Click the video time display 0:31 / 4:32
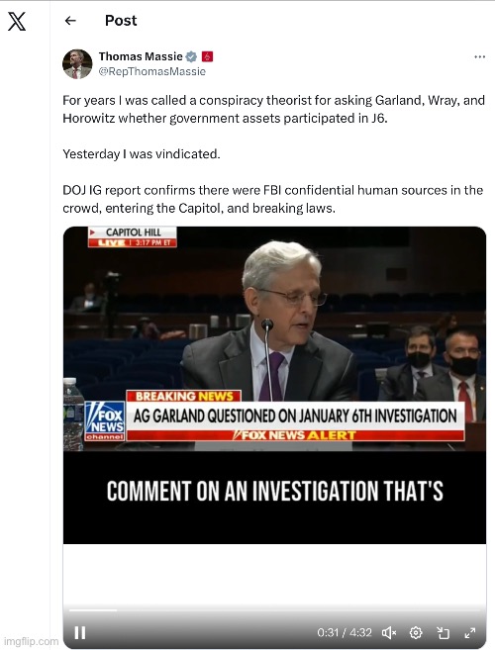 coord(345,632)
